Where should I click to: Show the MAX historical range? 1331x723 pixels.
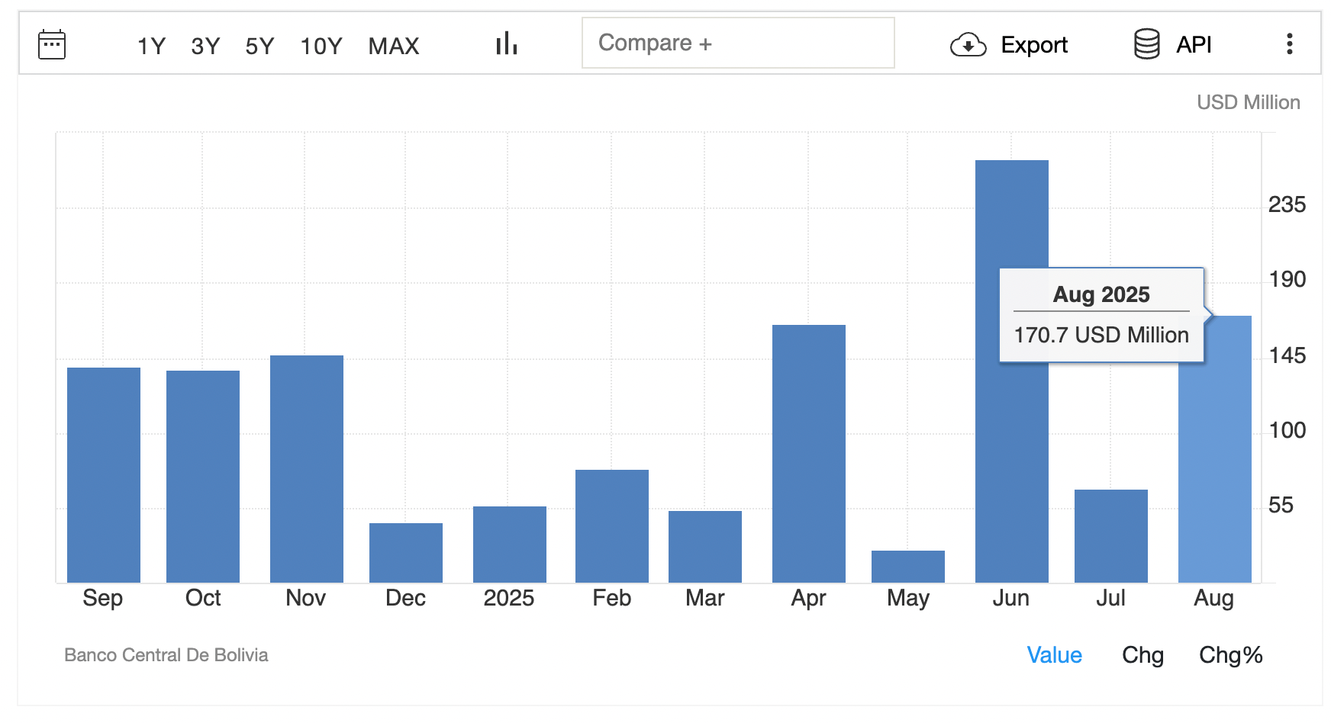point(394,47)
